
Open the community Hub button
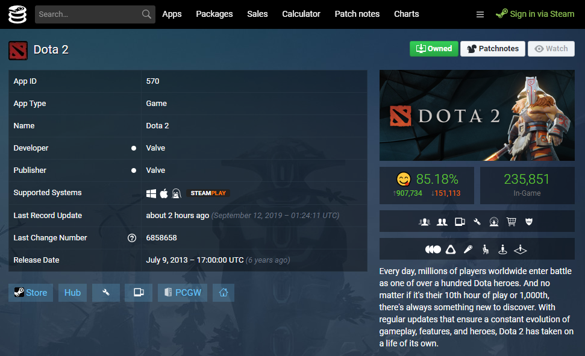(x=72, y=293)
